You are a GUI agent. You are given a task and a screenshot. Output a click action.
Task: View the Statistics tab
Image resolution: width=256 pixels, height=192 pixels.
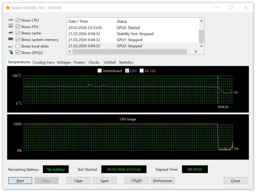pos(126,62)
